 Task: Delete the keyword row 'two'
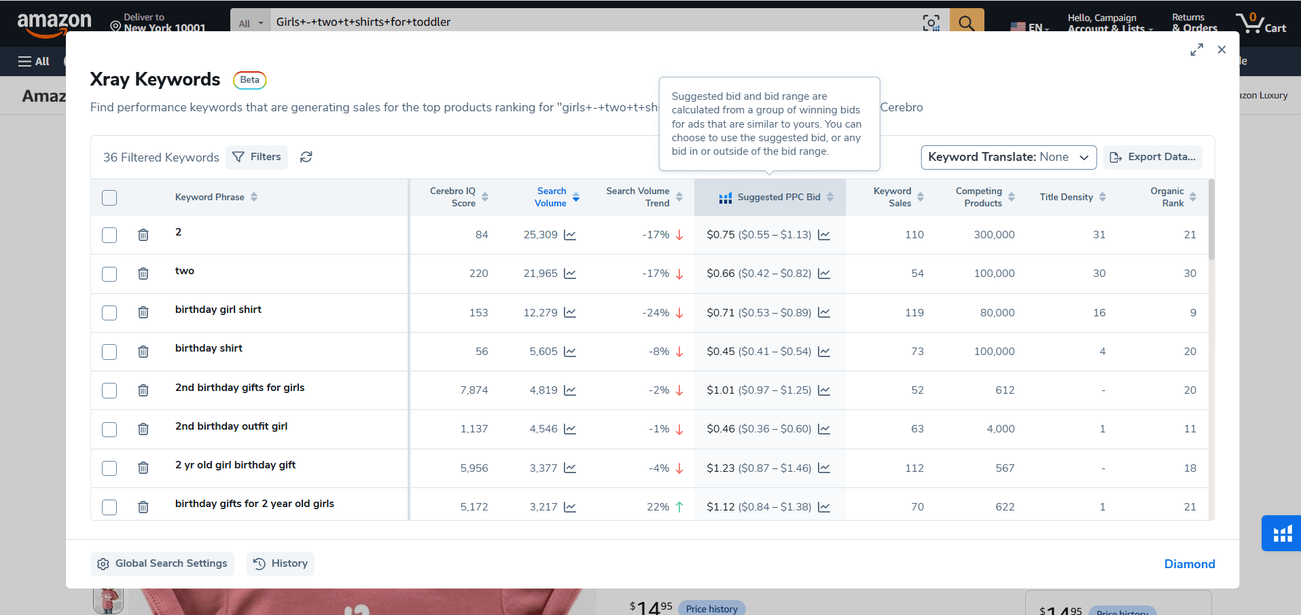[x=143, y=274]
